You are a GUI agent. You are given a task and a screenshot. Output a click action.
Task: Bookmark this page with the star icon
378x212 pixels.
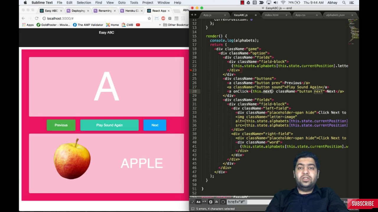149,18
